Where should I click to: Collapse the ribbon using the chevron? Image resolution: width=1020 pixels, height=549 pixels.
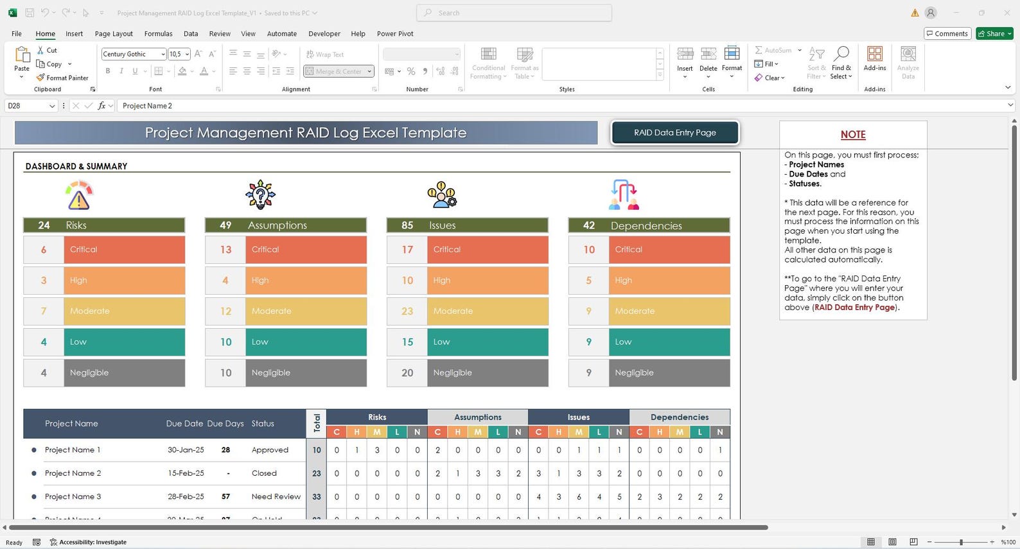click(1007, 88)
